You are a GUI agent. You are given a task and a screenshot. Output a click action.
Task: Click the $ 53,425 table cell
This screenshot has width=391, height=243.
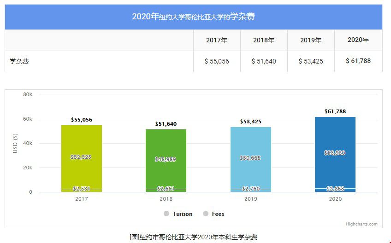pos(311,61)
